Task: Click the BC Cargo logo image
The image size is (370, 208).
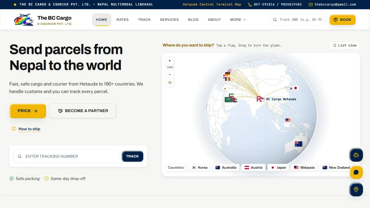Action: (24, 20)
